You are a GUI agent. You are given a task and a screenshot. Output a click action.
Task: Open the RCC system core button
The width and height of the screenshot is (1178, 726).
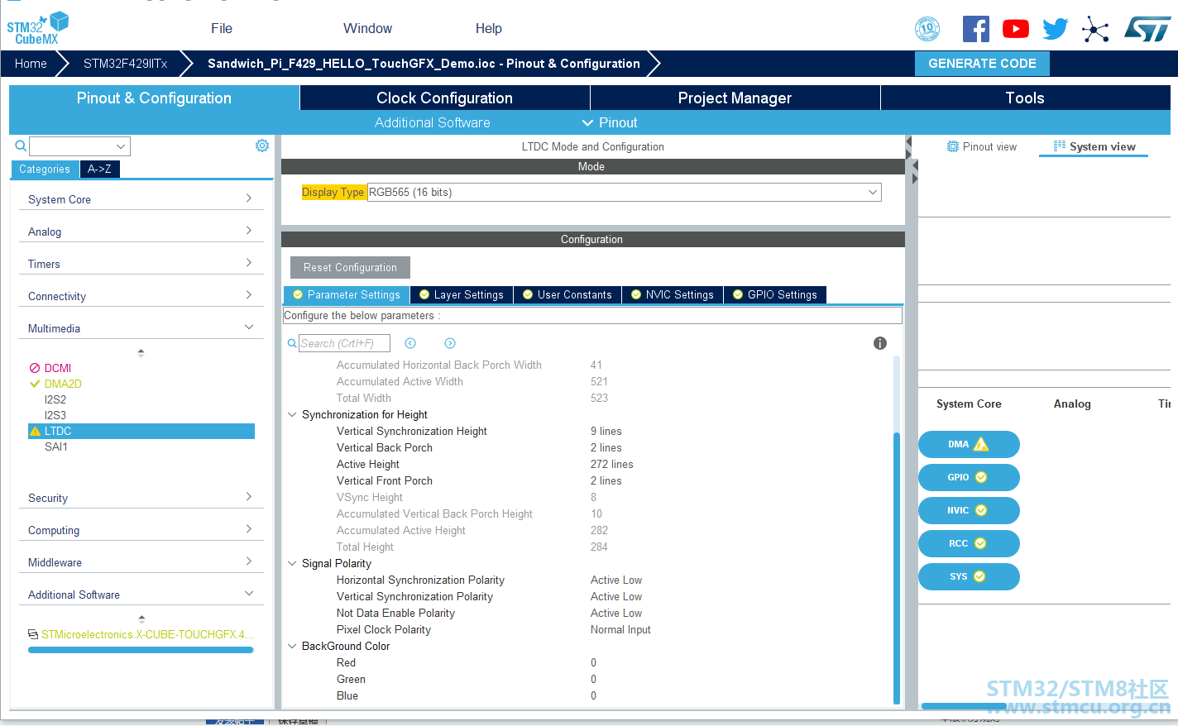[969, 543]
